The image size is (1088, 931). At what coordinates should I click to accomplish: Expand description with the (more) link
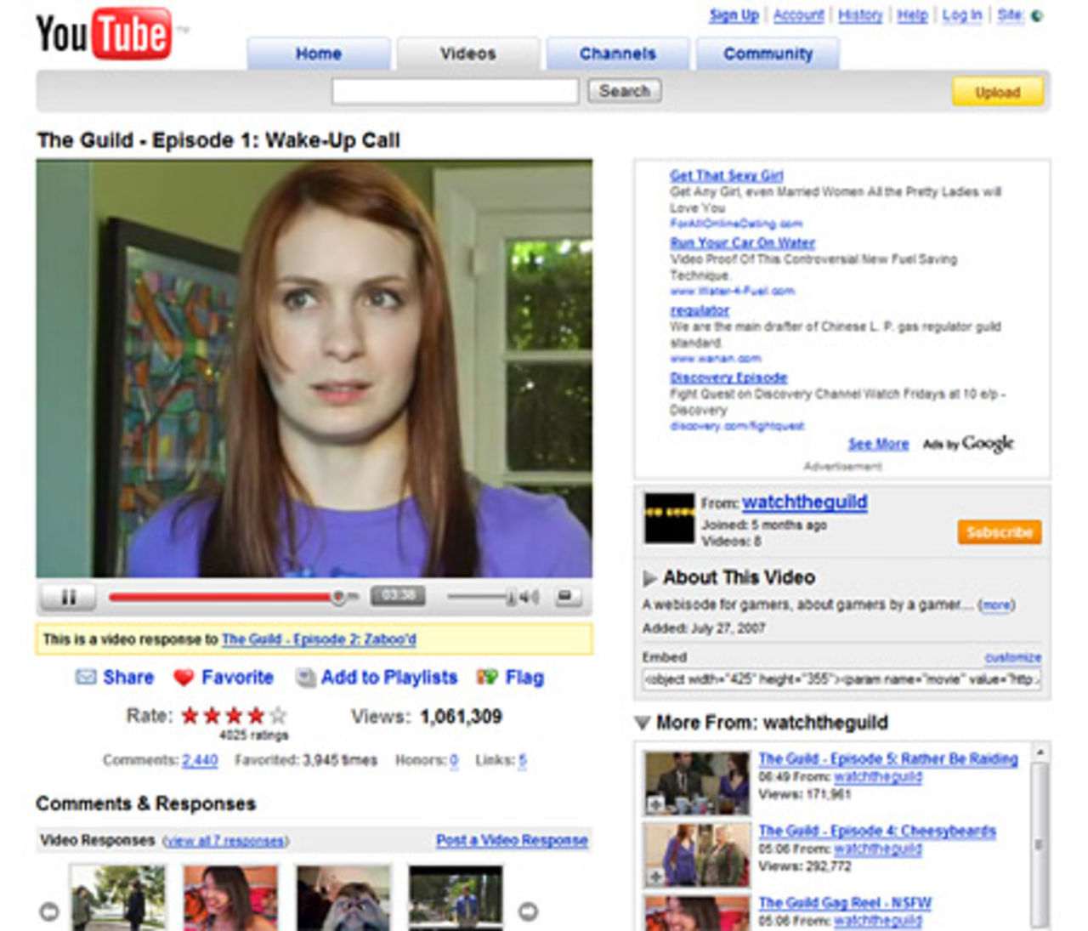[996, 605]
